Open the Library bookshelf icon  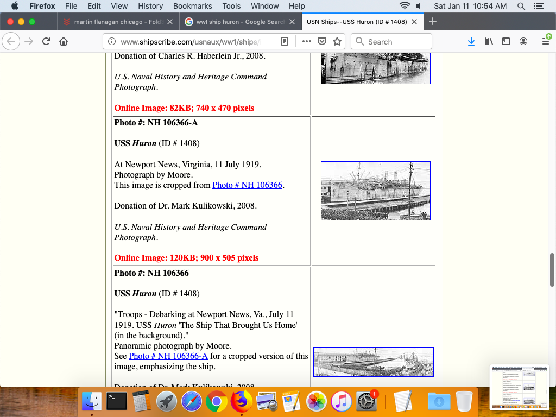[x=489, y=41]
